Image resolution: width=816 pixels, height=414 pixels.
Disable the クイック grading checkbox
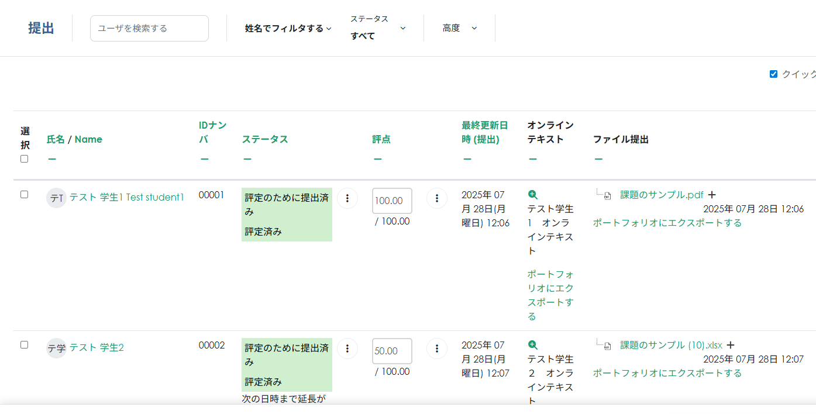[x=773, y=74]
